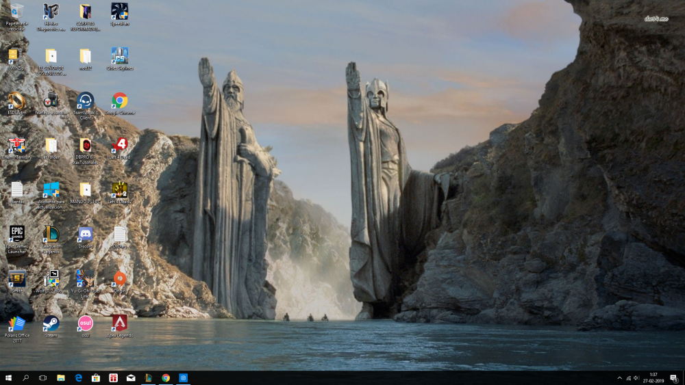Launch Apex Legends shortcut
685x385 pixels.
[120, 326]
